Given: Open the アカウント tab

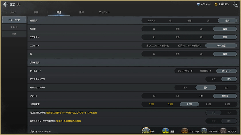Looking at the screenshot, I should 104,12.
